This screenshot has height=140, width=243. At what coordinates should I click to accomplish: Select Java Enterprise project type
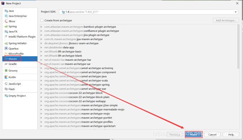point(18,16)
